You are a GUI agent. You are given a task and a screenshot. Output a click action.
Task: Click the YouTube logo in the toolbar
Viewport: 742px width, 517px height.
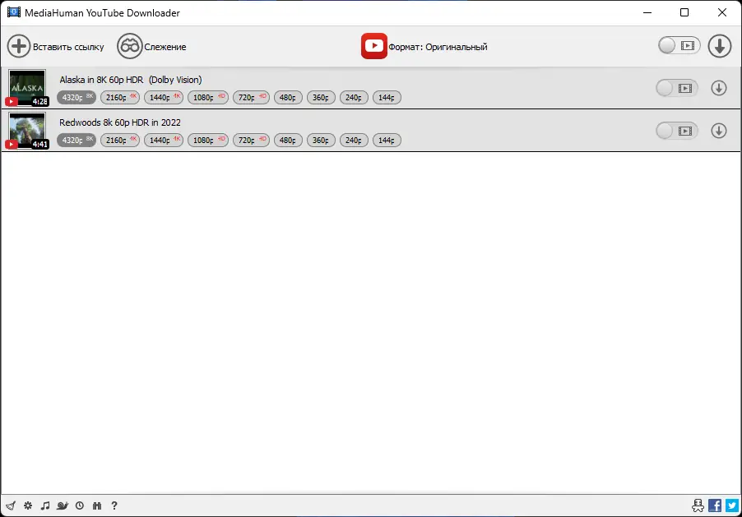[374, 46]
